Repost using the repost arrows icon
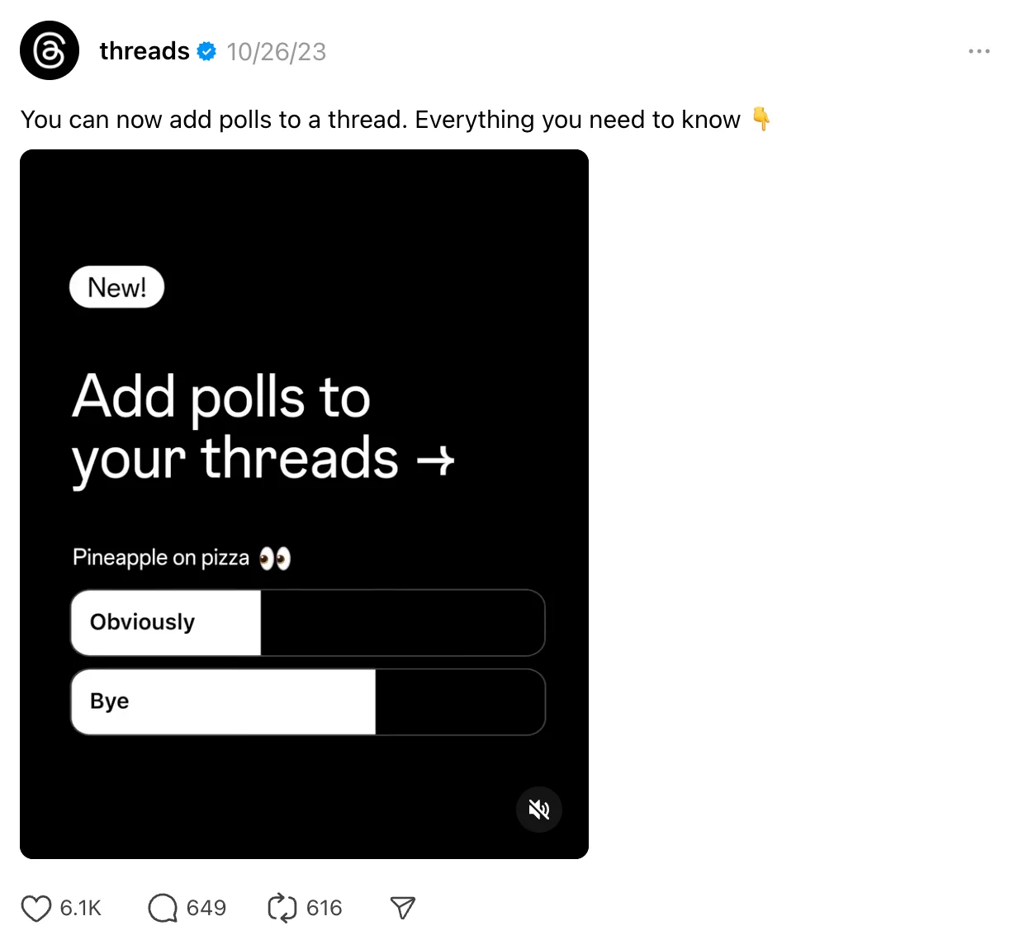Screen dimensions: 1014x935 (282, 909)
